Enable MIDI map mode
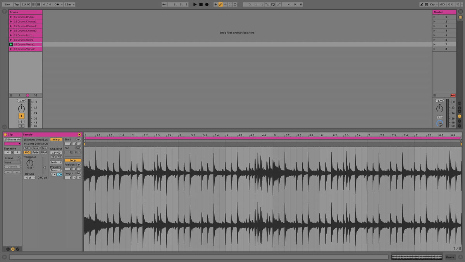465x262 pixels. tap(443, 4)
